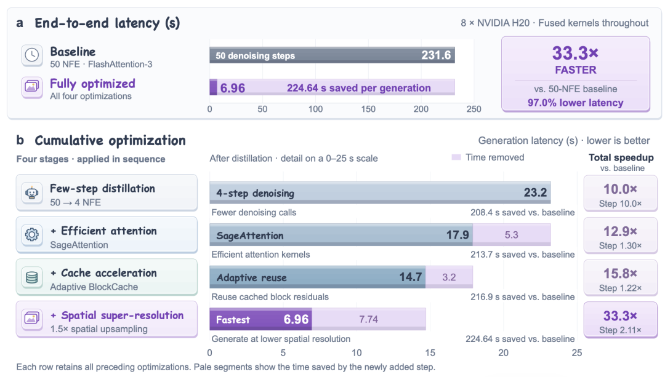Click the image icon beside Fully optimized
The width and height of the screenshot is (665, 377).
pos(32,87)
